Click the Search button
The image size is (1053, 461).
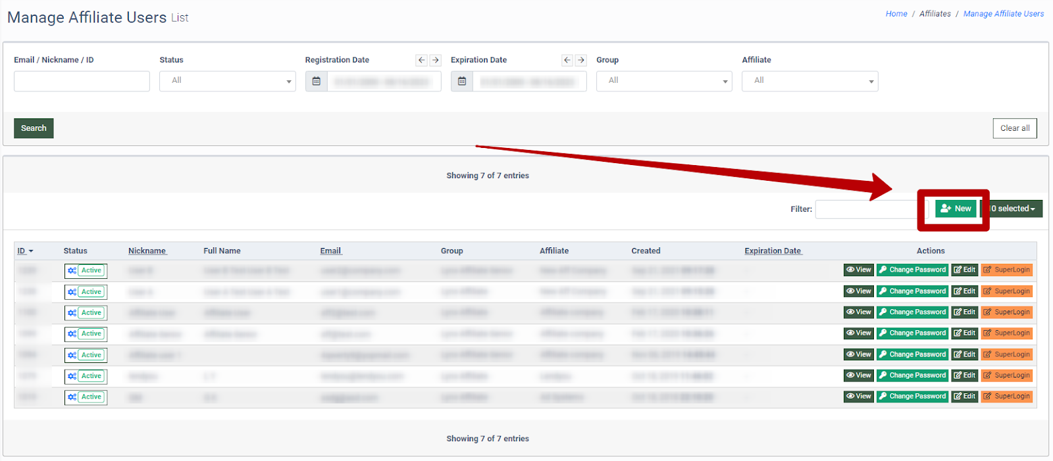click(34, 128)
